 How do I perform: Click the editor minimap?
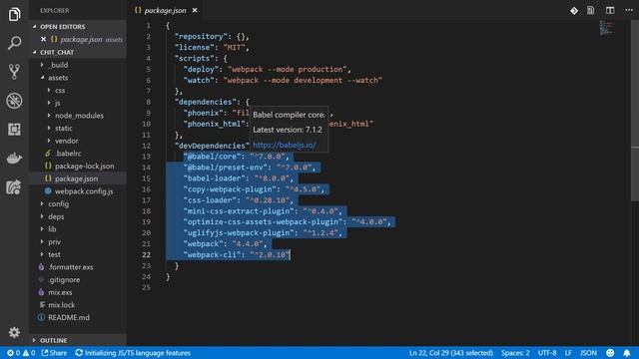tap(607, 28)
